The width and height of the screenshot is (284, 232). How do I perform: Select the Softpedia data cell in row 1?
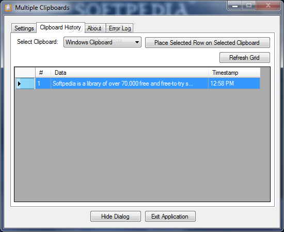point(130,84)
